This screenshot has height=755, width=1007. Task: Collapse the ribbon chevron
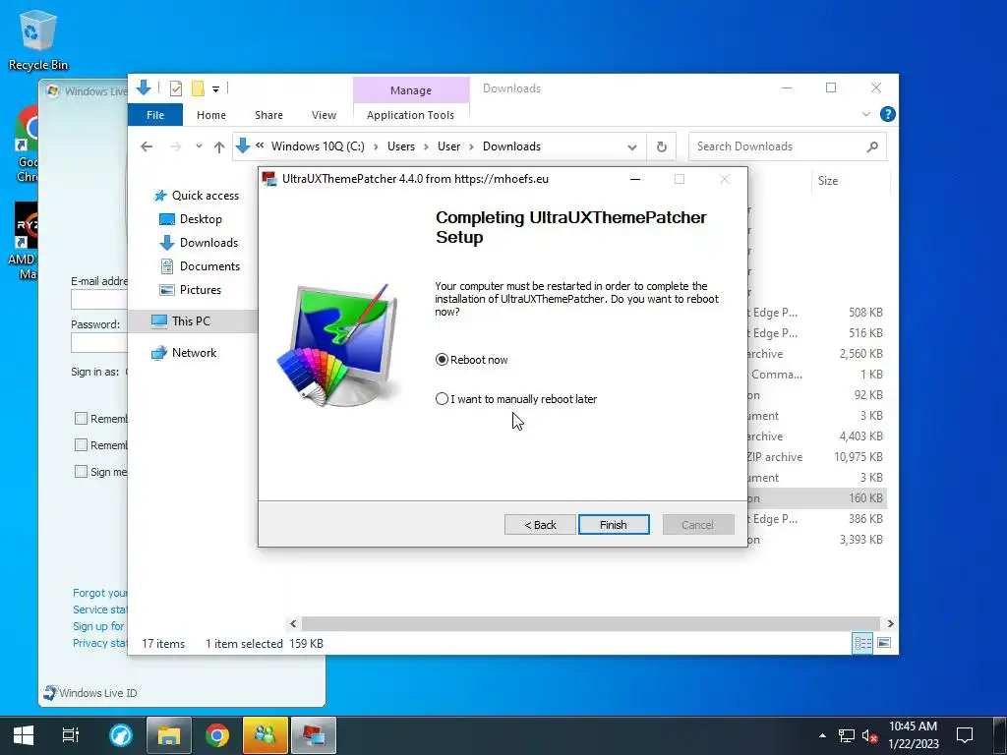[x=865, y=114]
